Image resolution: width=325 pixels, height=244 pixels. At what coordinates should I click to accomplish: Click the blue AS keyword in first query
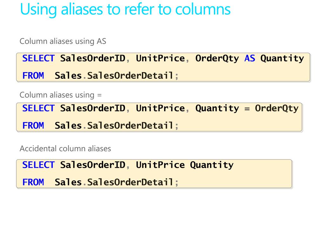tap(250, 58)
